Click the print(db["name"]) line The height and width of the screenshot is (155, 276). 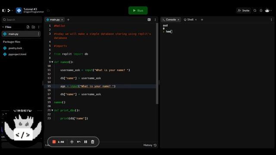[74, 118]
